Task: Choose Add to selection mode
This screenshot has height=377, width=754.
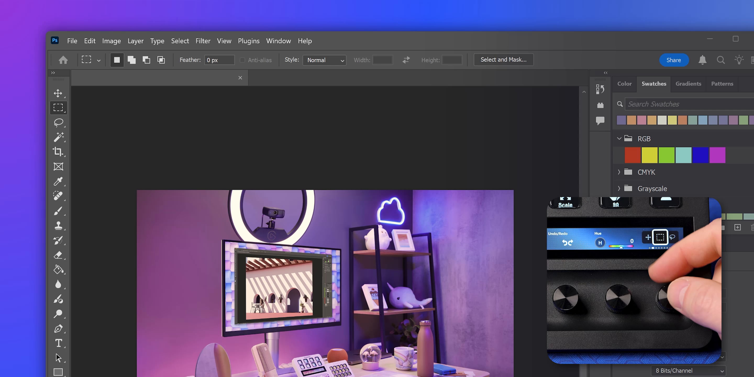Action: pos(132,60)
